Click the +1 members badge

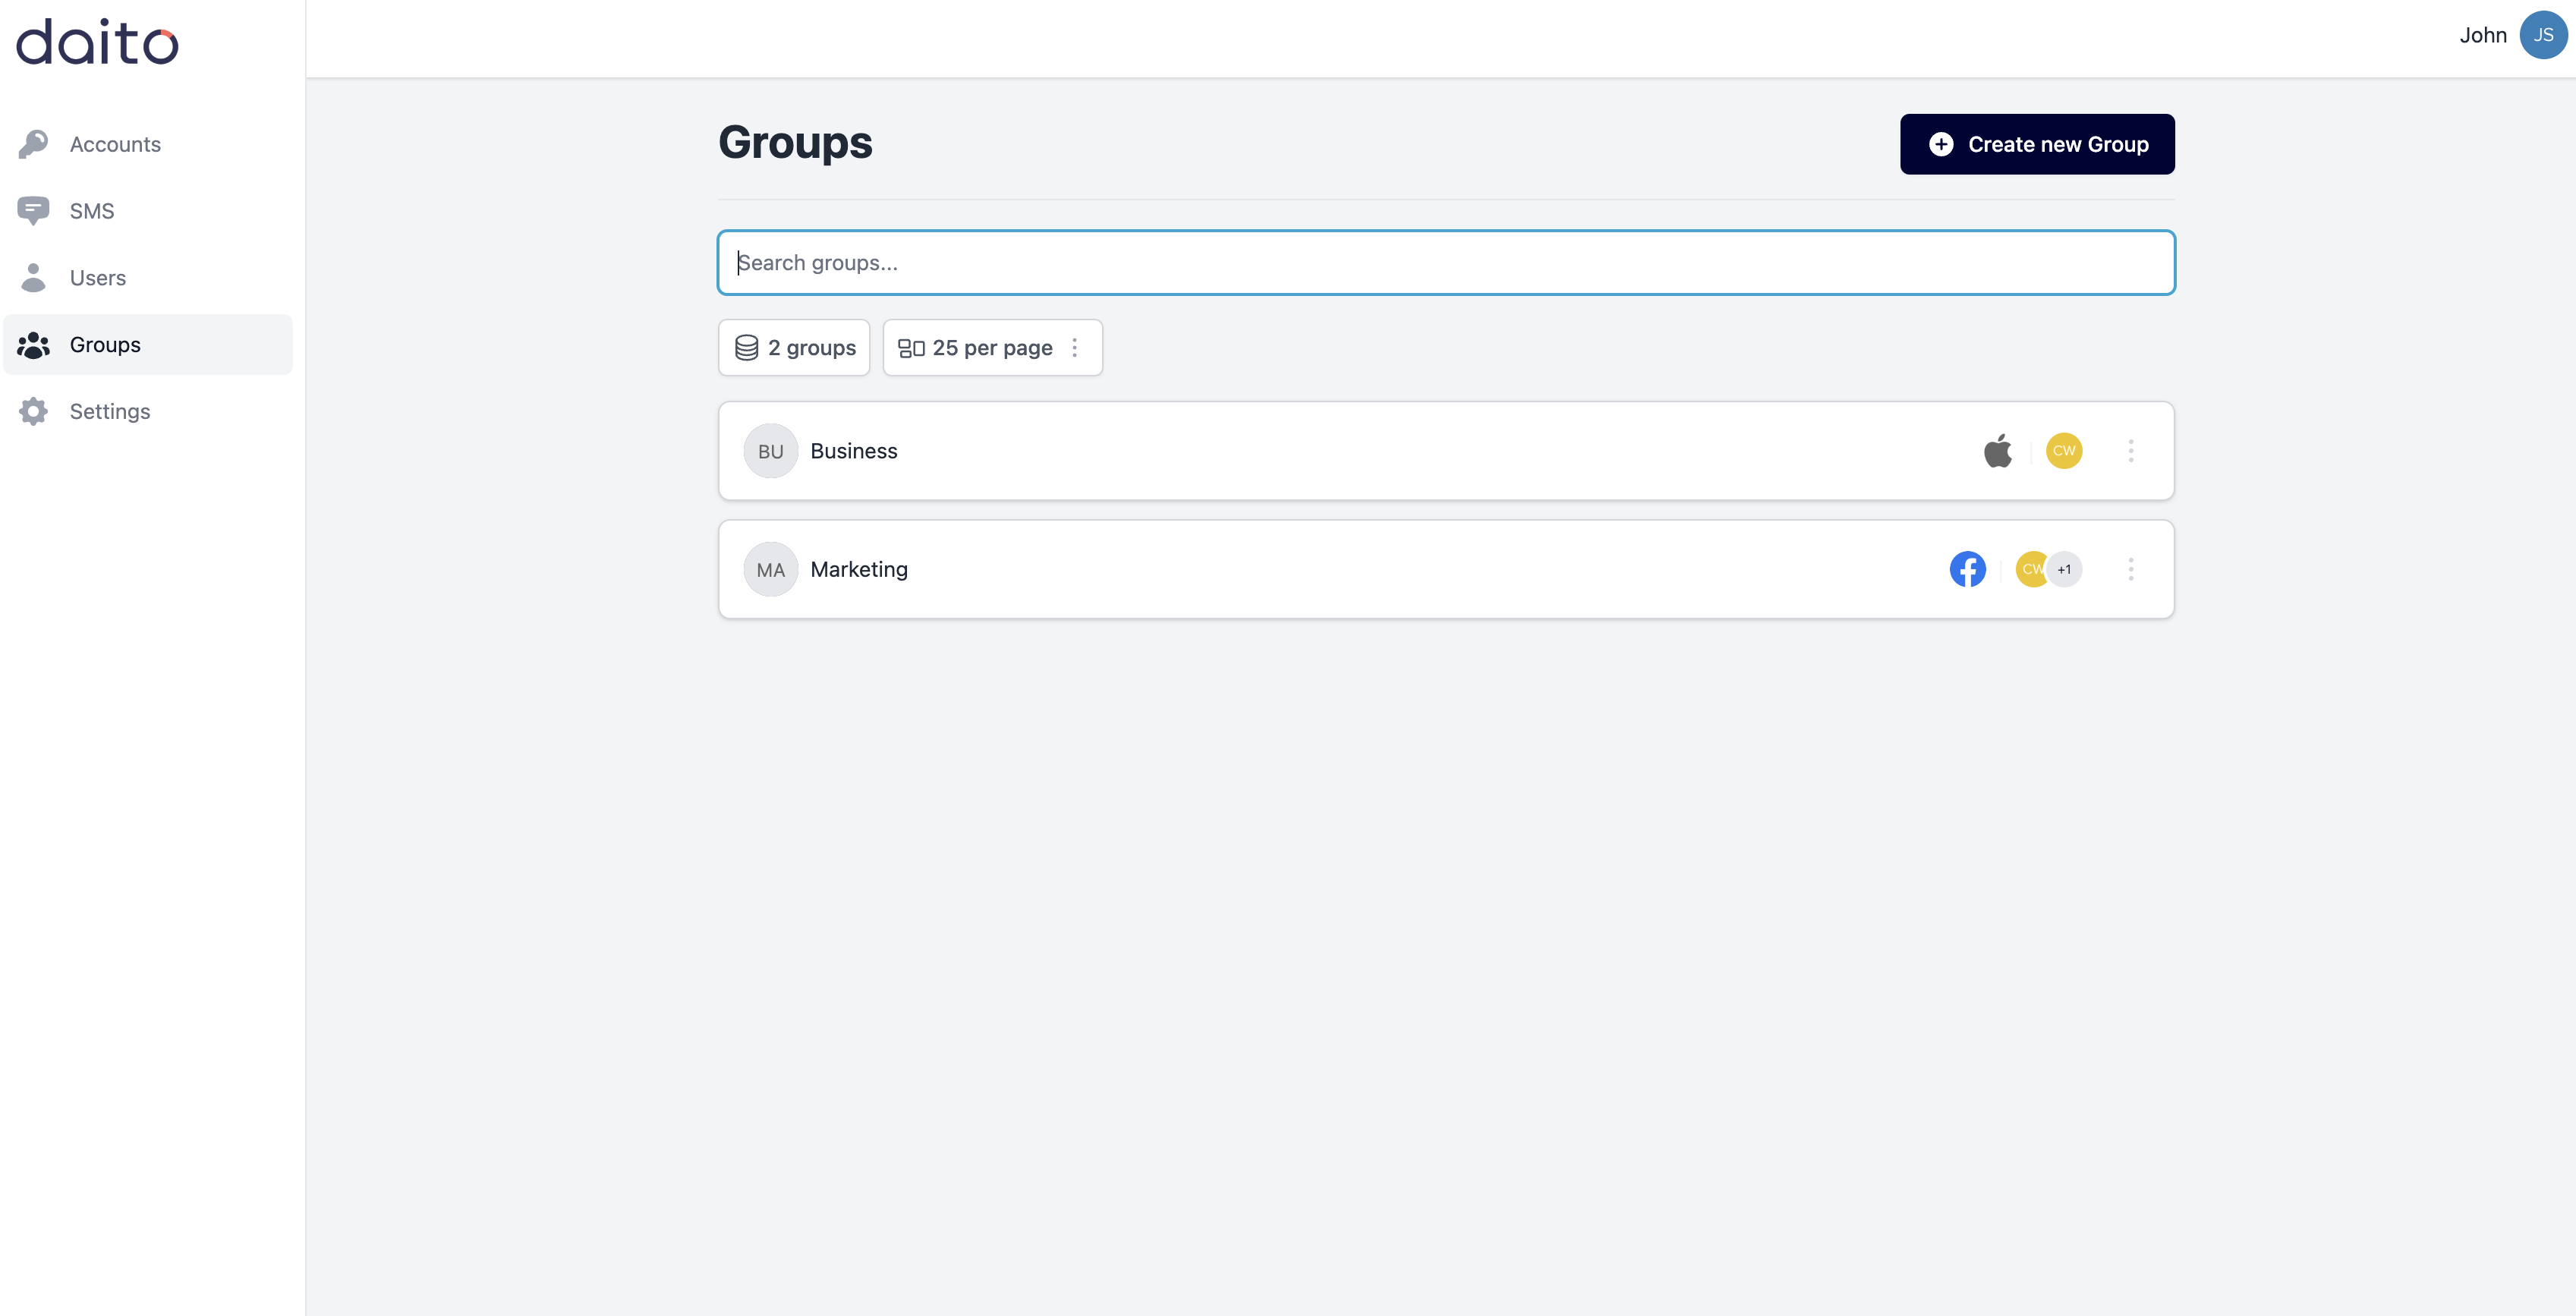coord(2065,569)
